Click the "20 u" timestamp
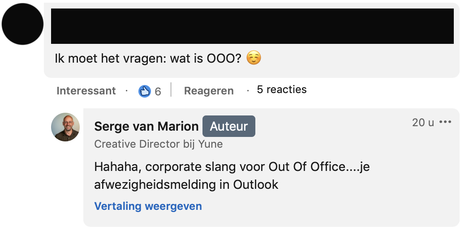 tap(423, 123)
